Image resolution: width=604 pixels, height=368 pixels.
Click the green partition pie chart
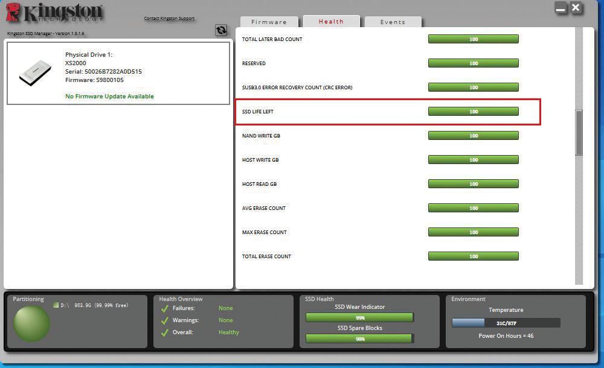tap(31, 324)
